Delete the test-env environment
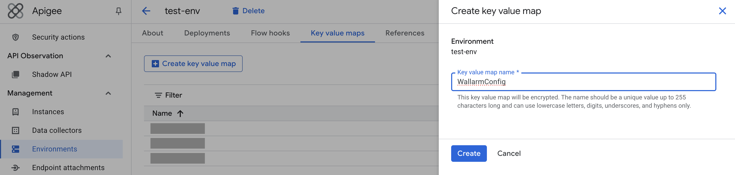The image size is (735, 175). 248,11
